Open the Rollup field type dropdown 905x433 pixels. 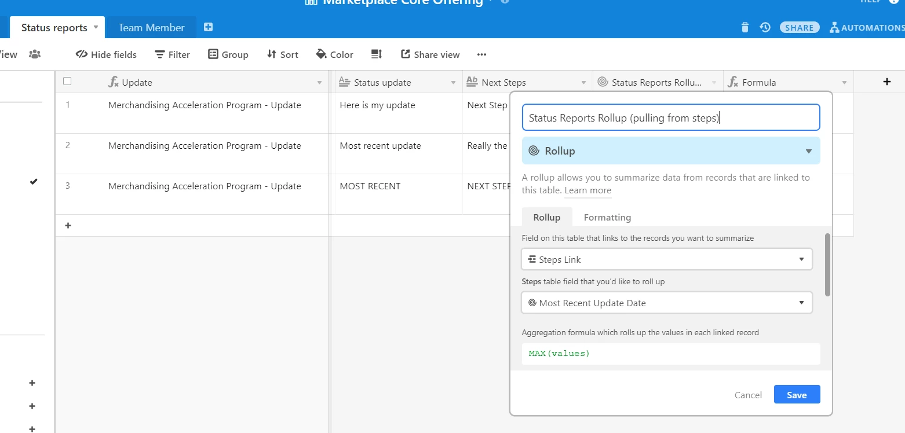coord(671,151)
